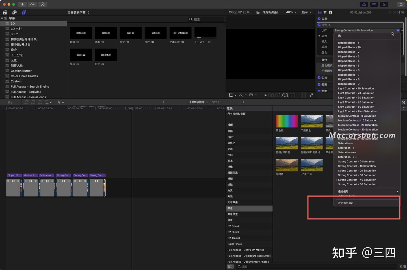
Task: Click the Crop tool icon below the viewer
Action: click(x=231, y=95)
